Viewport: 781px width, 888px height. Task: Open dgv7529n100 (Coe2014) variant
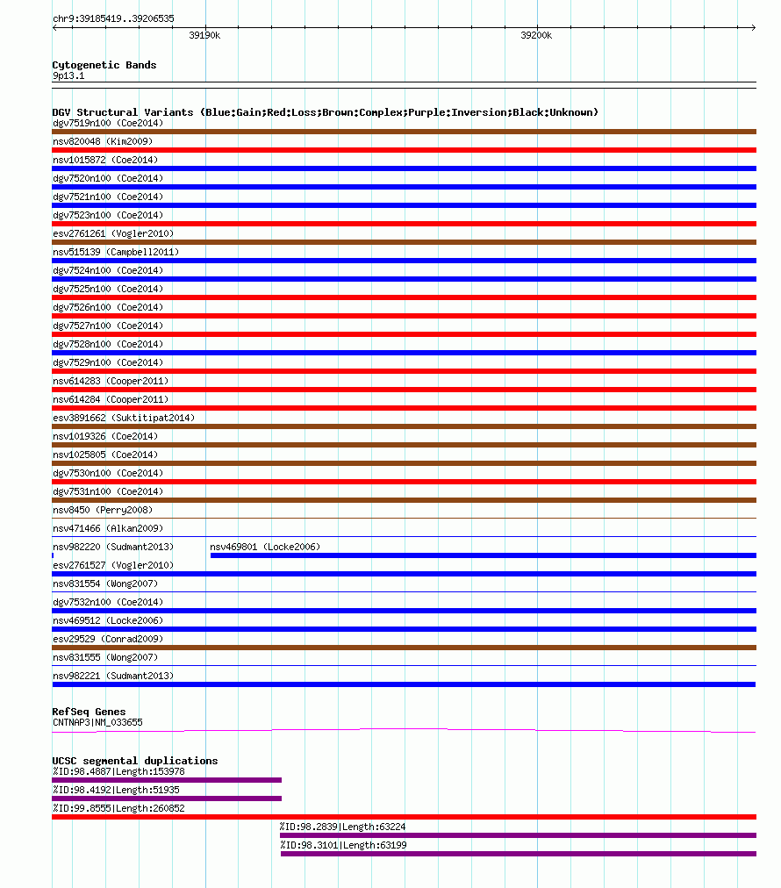(x=108, y=362)
